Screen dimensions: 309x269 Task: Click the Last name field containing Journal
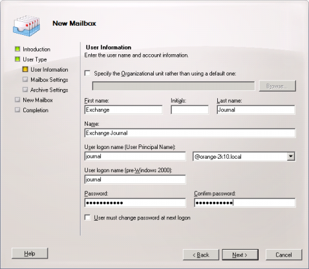click(256, 110)
